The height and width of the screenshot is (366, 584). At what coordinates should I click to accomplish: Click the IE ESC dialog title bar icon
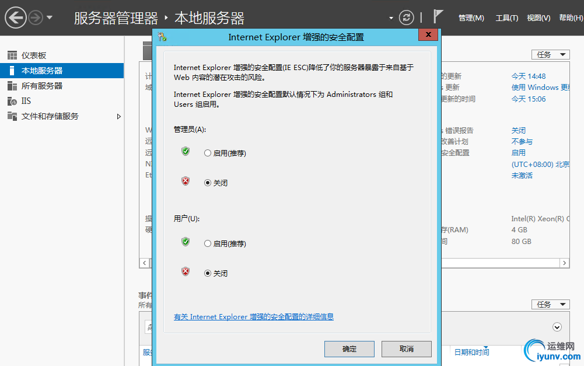coord(162,37)
